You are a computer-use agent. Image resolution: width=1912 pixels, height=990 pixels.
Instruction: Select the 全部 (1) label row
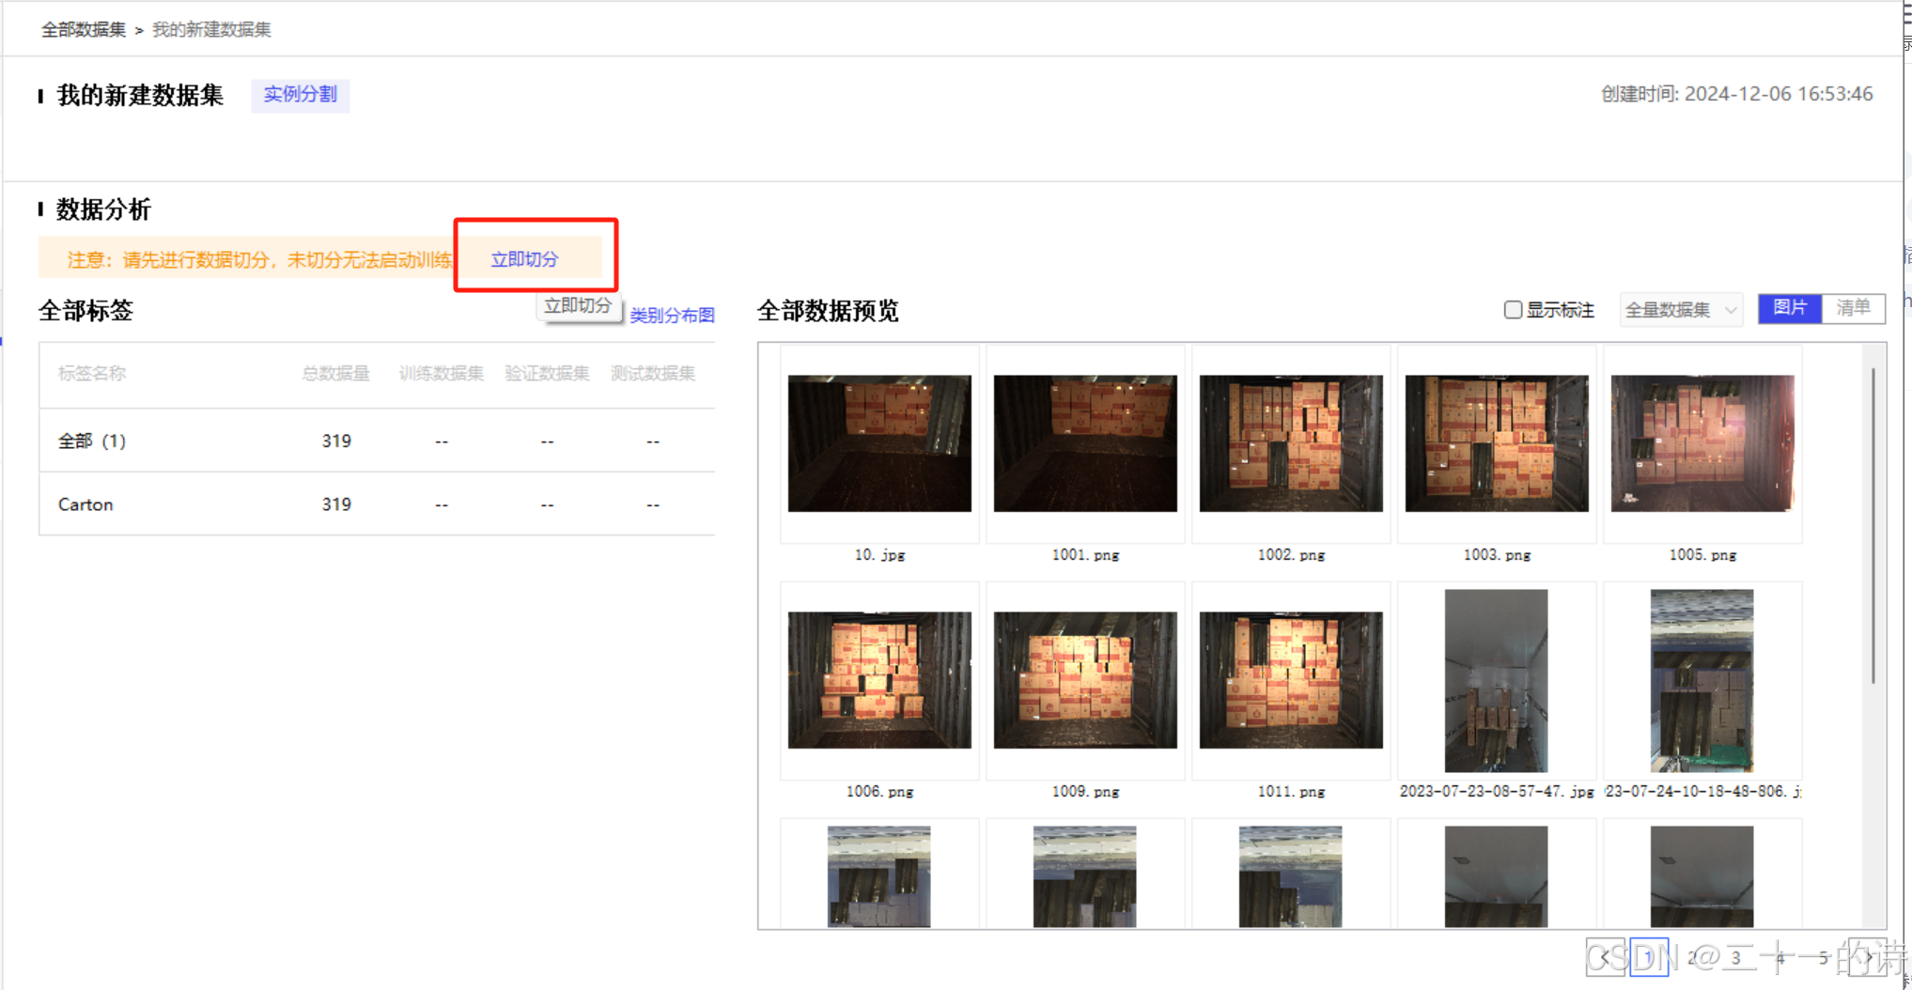point(93,441)
